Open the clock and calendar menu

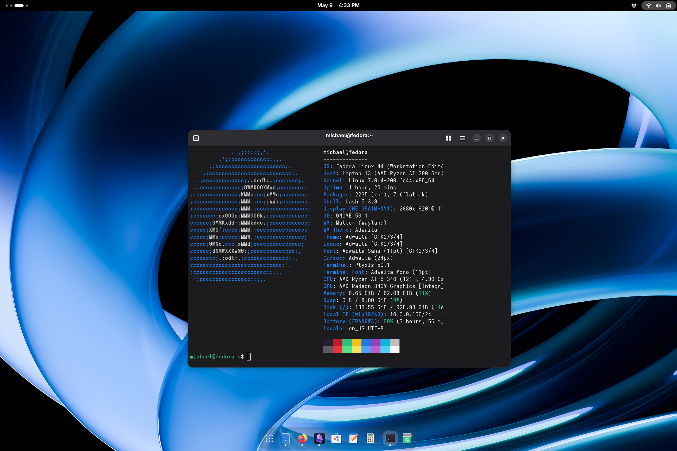point(338,5)
